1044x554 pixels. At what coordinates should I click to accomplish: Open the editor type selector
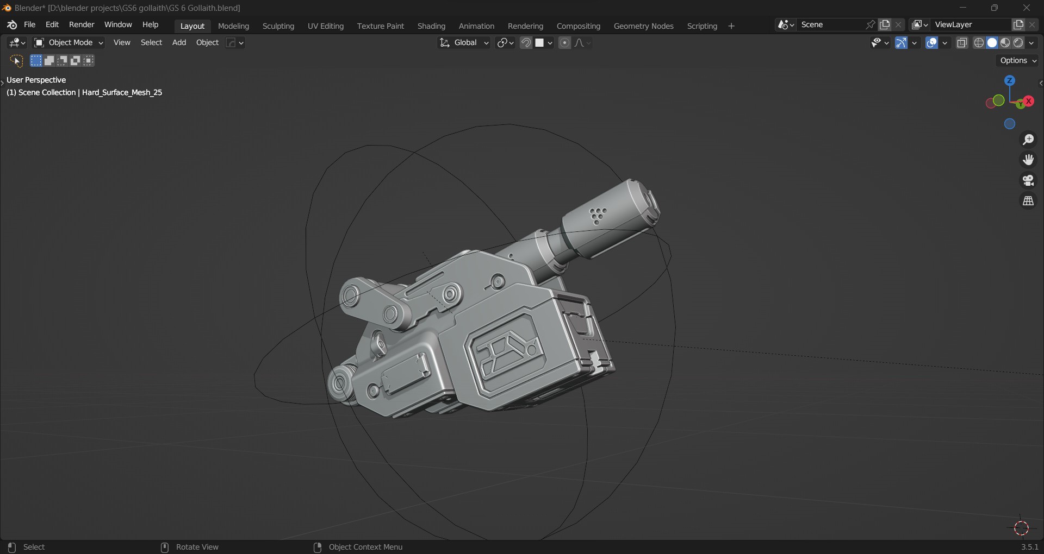[x=17, y=43]
